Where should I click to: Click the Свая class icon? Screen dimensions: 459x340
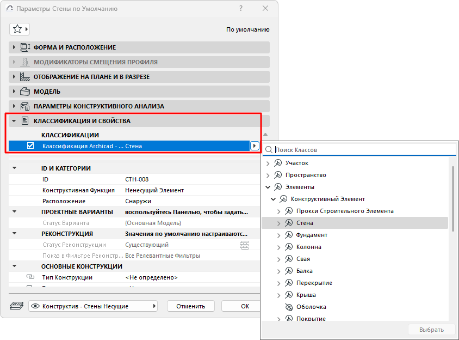(289, 259)
